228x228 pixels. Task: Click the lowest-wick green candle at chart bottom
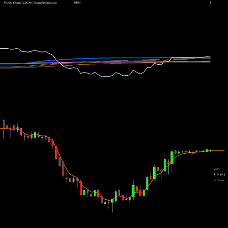tap(112, 201)
